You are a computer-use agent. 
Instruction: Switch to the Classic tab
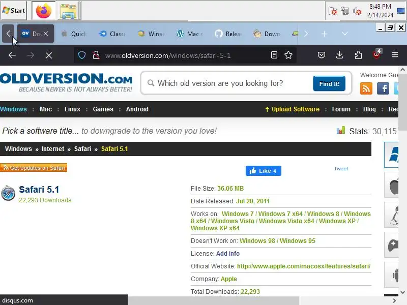click(x=112, y=34)
